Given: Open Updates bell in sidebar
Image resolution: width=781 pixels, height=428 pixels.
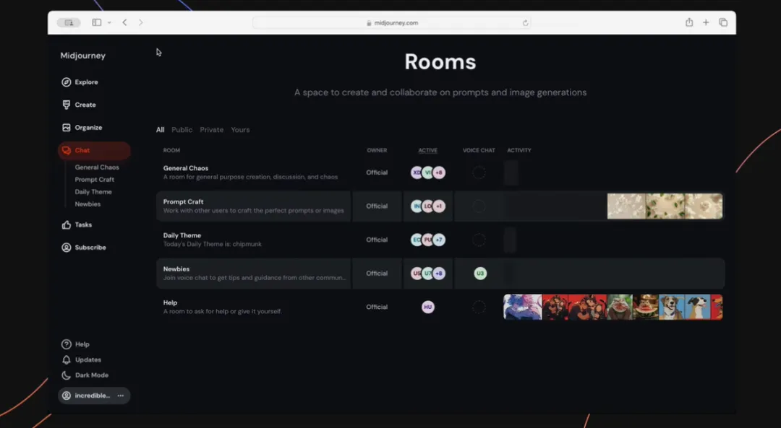Looking at the screenshot, I should point(81,359).
